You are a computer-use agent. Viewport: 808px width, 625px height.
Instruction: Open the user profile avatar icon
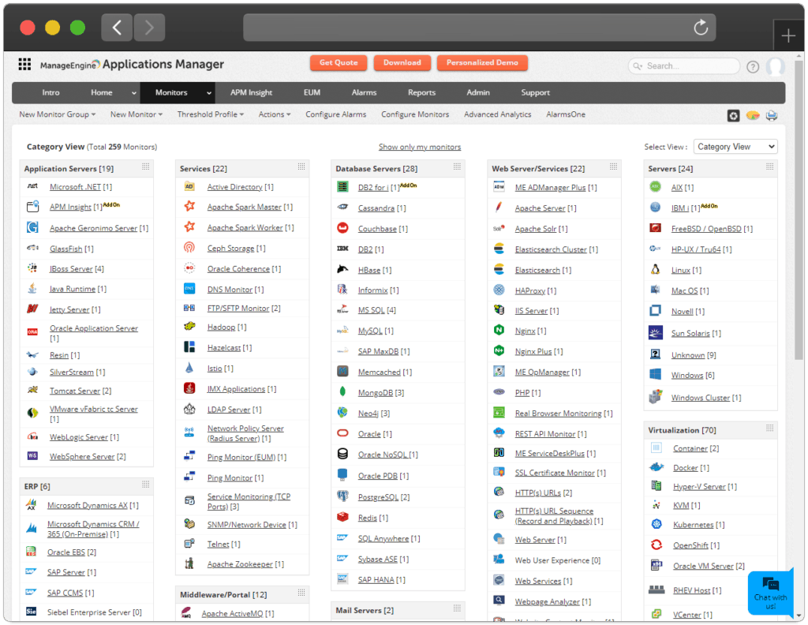[776, 66]
